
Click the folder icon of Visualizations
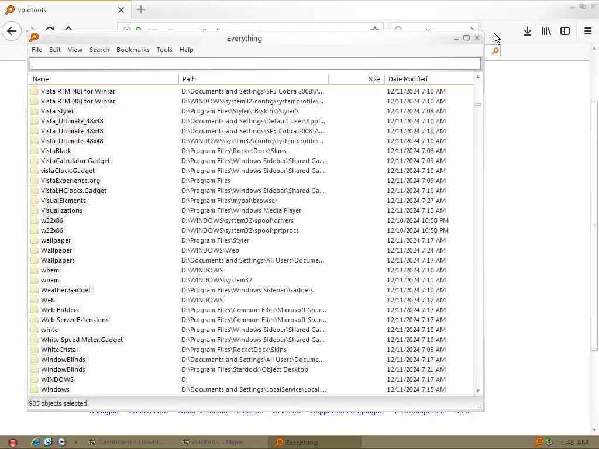point(35,210)
